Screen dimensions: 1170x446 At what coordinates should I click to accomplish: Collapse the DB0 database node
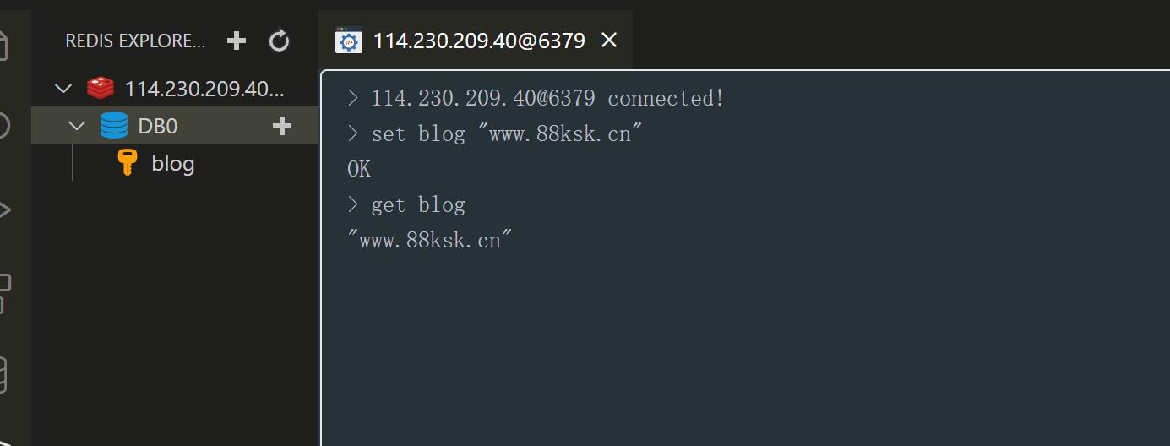(77, 126)
